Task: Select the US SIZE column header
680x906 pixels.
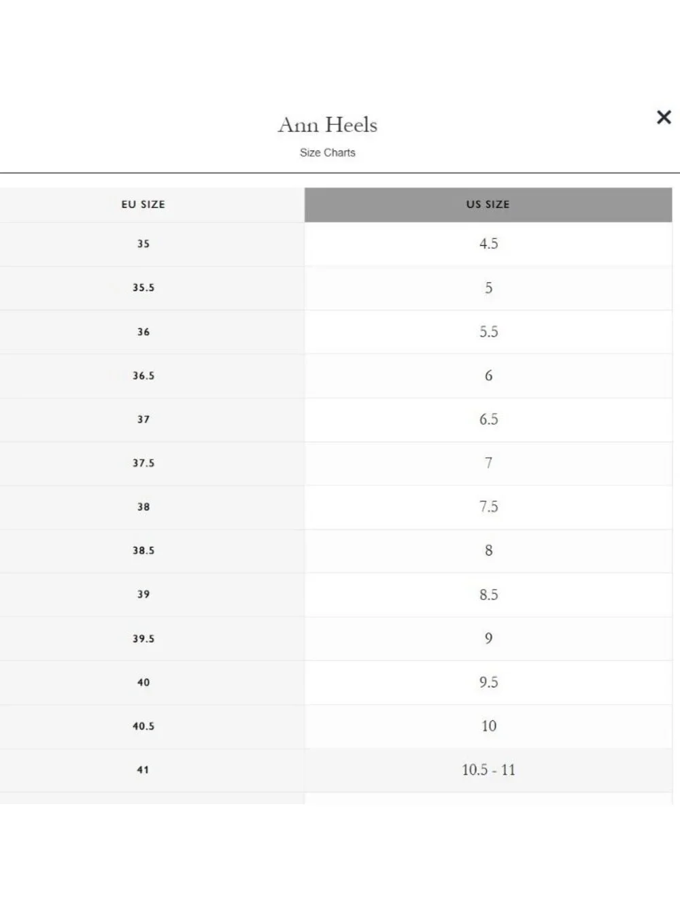Action: (488, 205)
